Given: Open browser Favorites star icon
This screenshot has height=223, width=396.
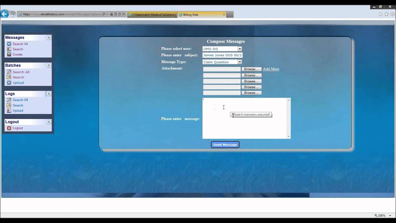Looking at the screenshot, I should (x=386, y=14).
